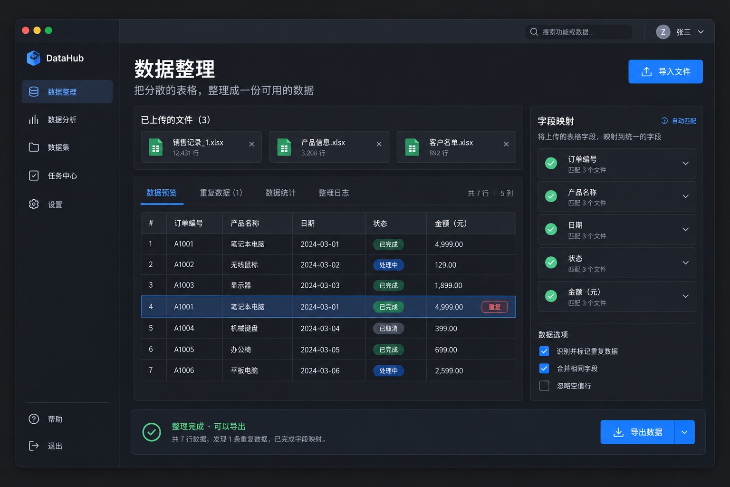Click the 已取消 status badge
Viewport: 730px width, 487px height.
pos(389,328)
